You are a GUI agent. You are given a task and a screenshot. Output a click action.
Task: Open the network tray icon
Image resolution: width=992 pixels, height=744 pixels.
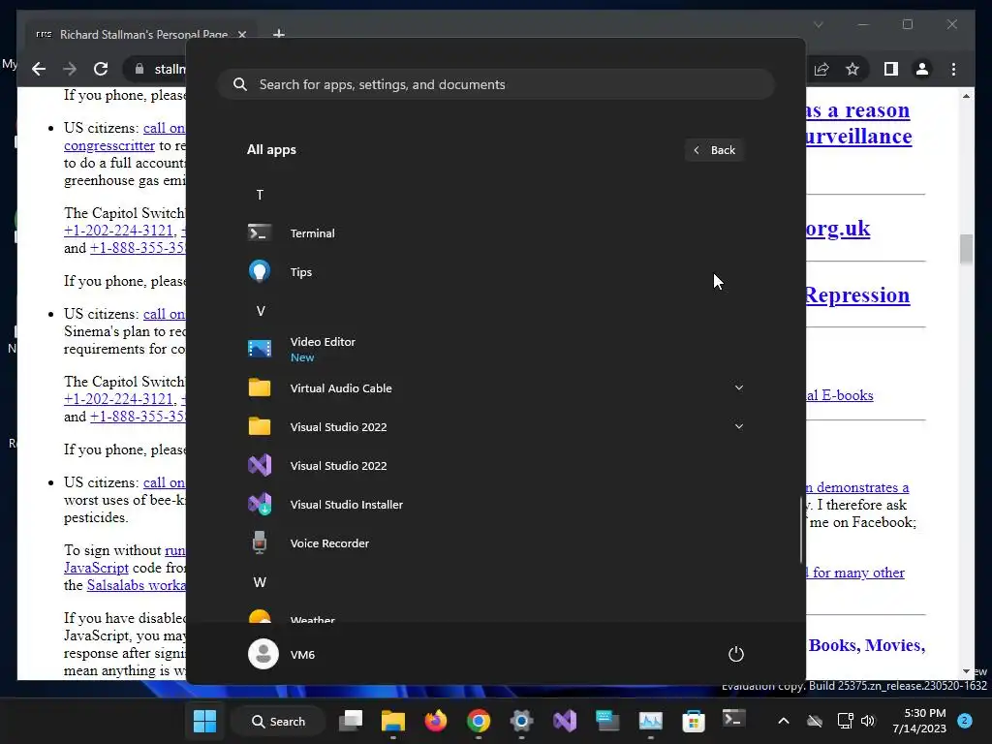point(845,721)
